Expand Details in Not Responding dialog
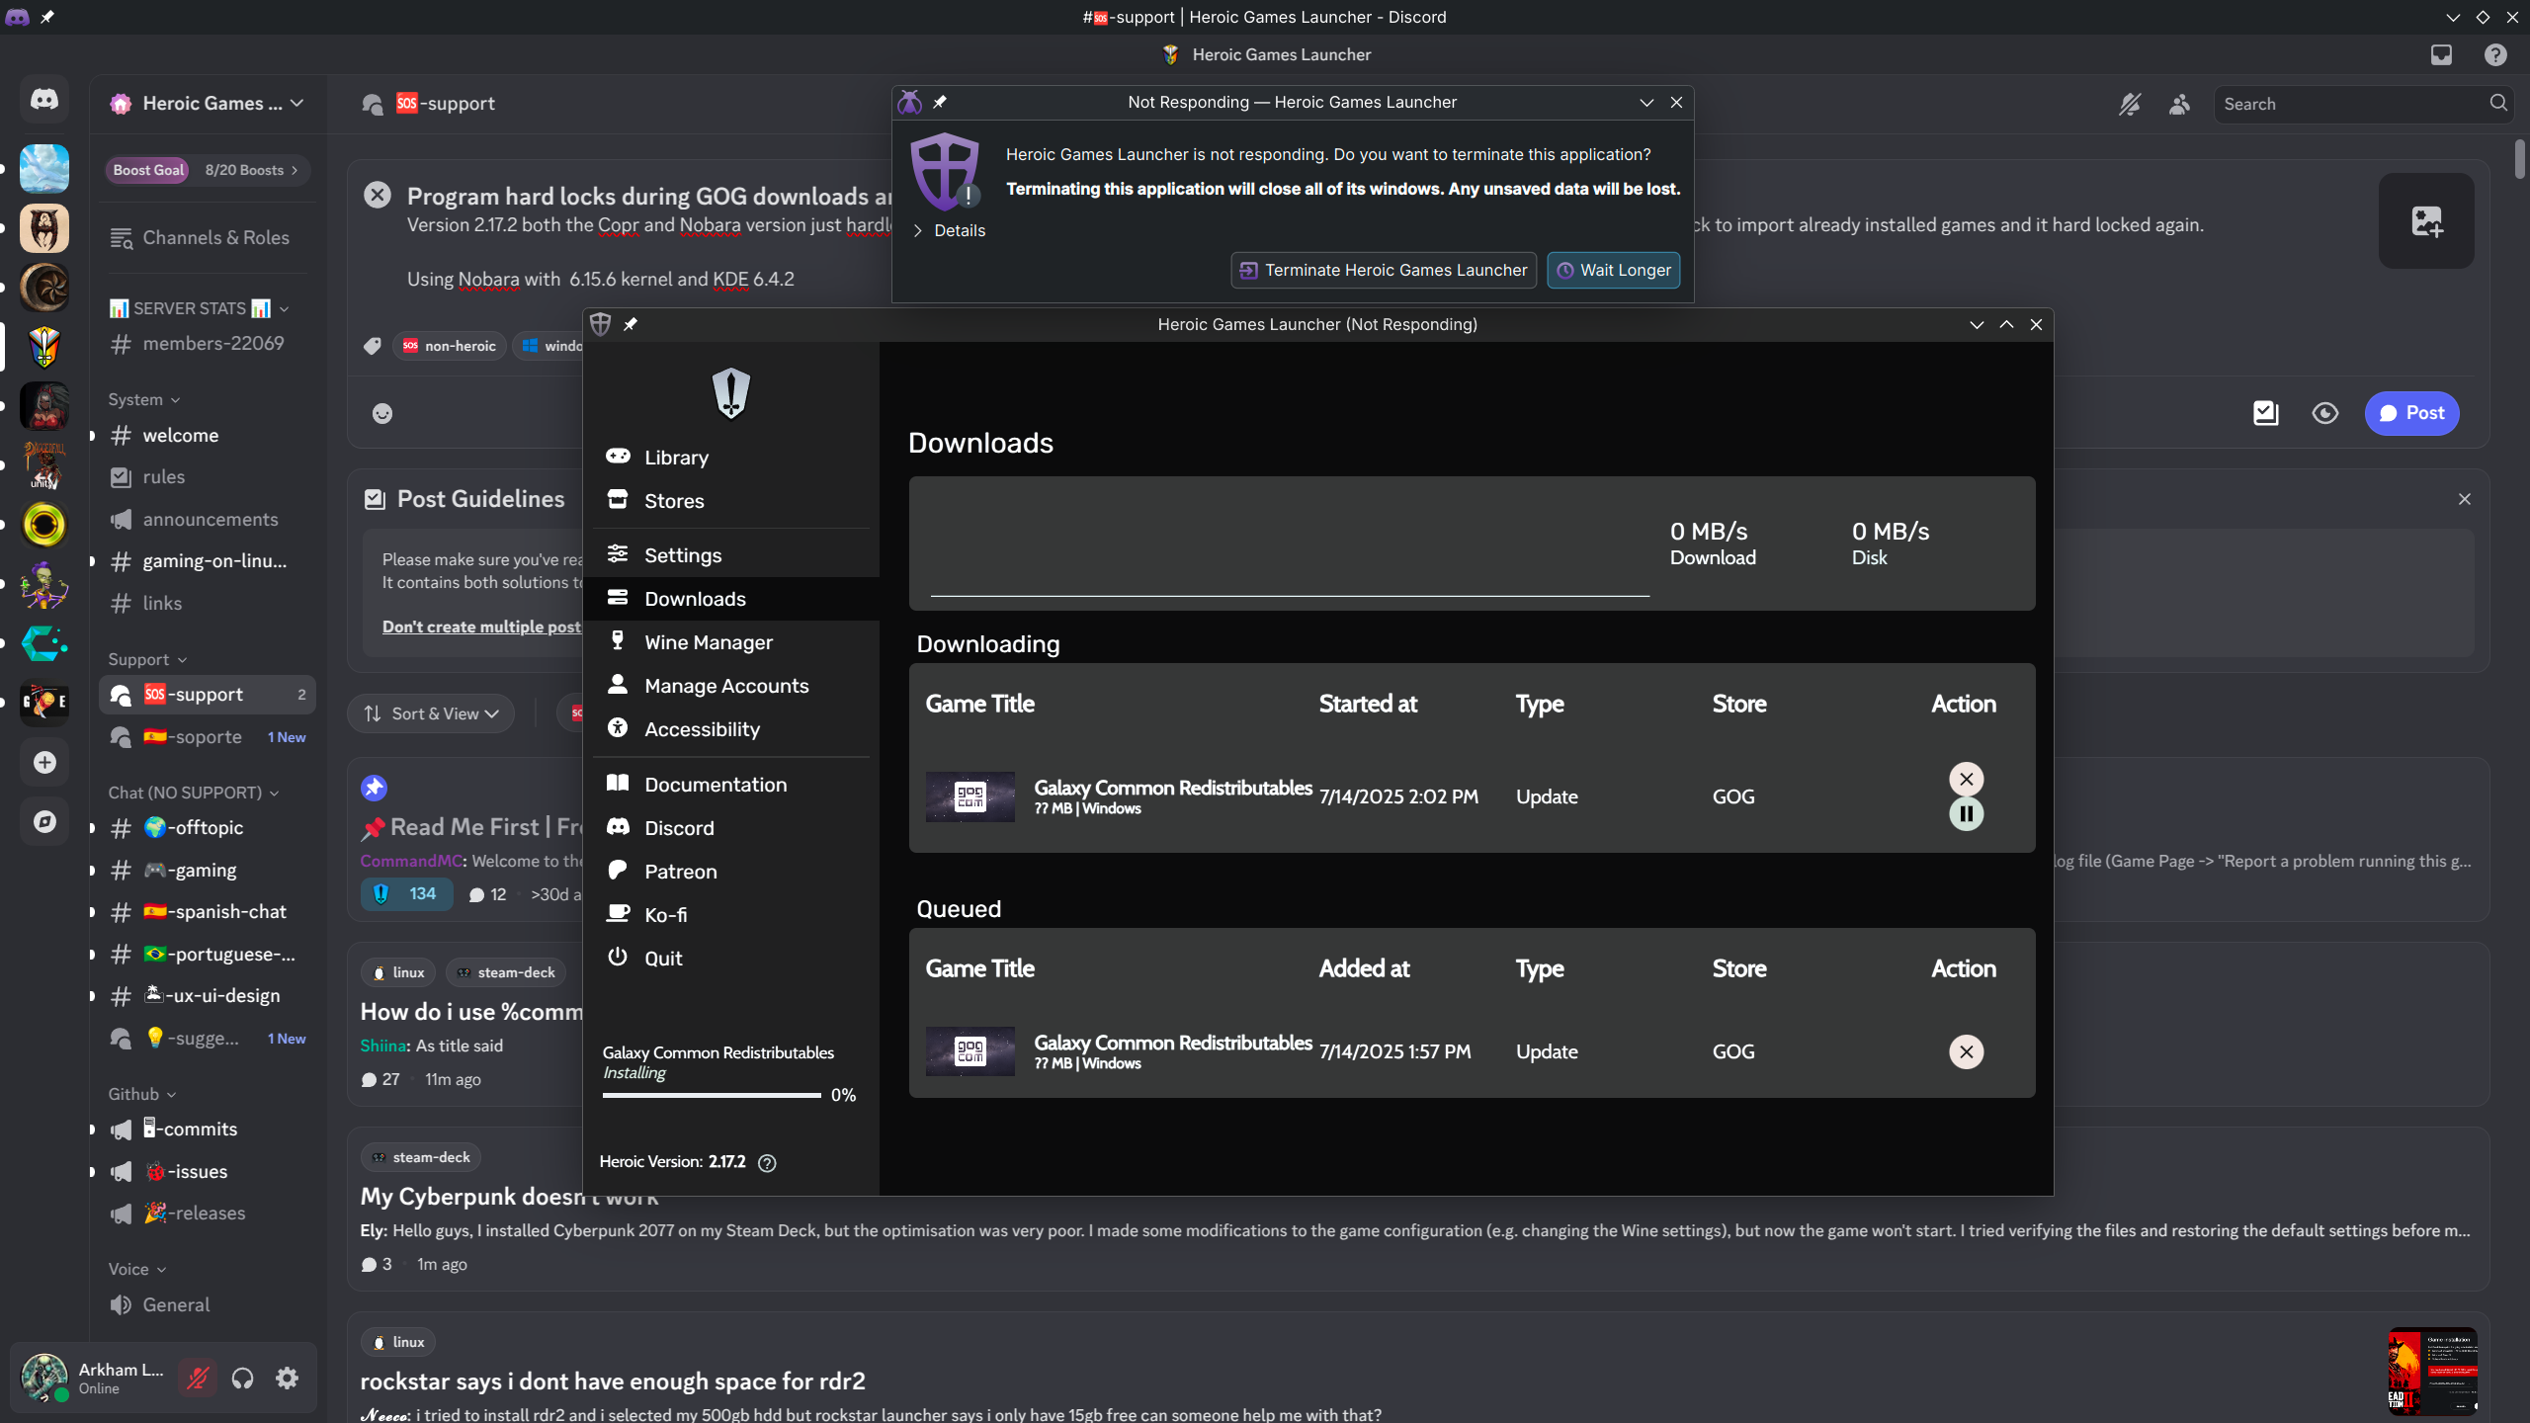 pyautogui.click(x=949, y=230)
